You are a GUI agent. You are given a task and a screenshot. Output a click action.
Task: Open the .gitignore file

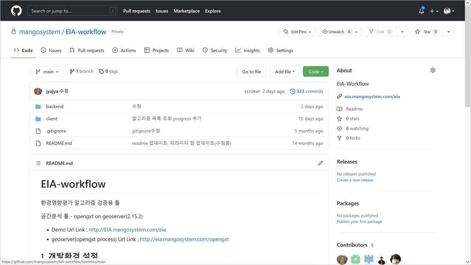56,131
